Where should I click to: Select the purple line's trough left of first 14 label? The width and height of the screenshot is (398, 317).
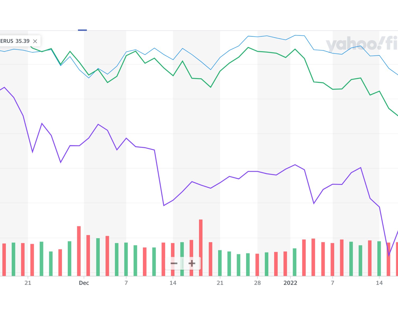tap(164, 205)
